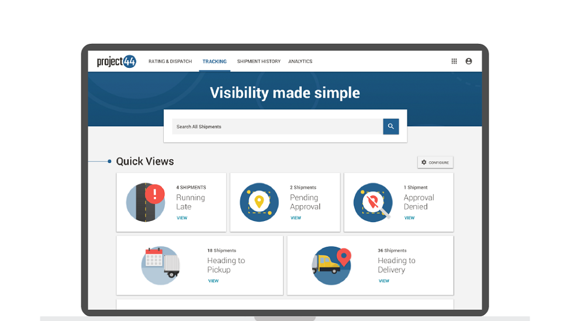Screen dimensions: 570x321
Task: Click the Heading to Pickup calendar truck icon
Action: (x=160, y=265)
